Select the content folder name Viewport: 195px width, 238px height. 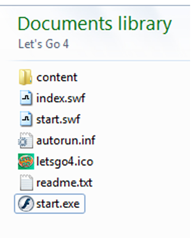coord(57,77)
